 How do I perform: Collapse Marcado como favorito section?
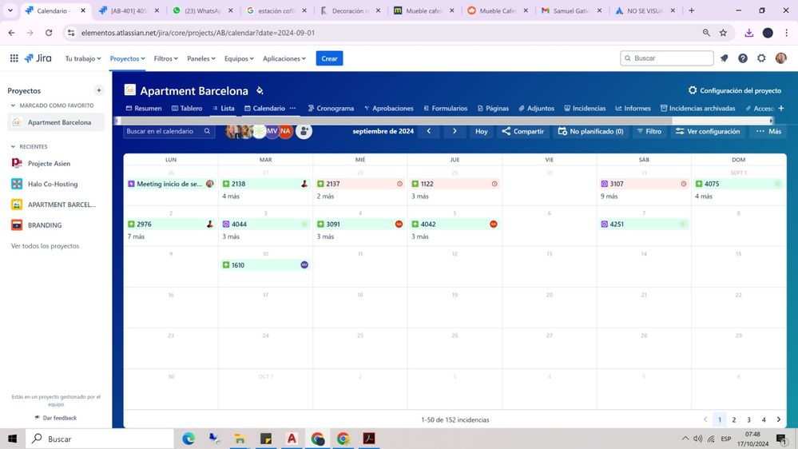click(14, 105)
